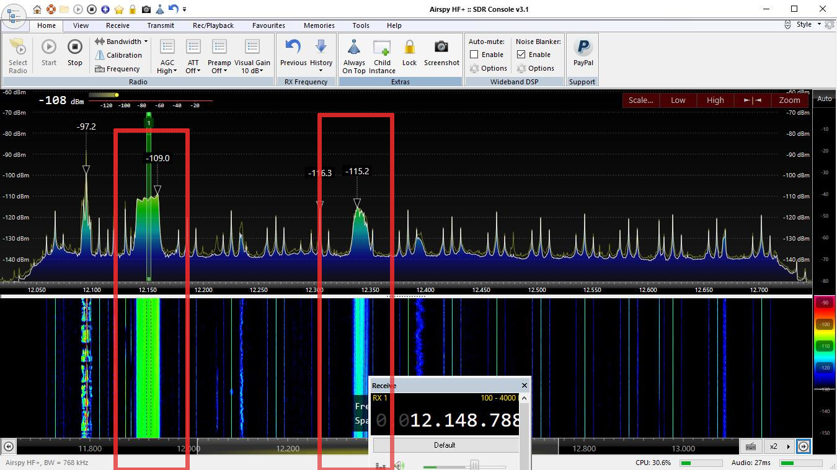This screenshot has height=470, width=837.
Task: Switch to the View tab
Action: click(81, 25)
